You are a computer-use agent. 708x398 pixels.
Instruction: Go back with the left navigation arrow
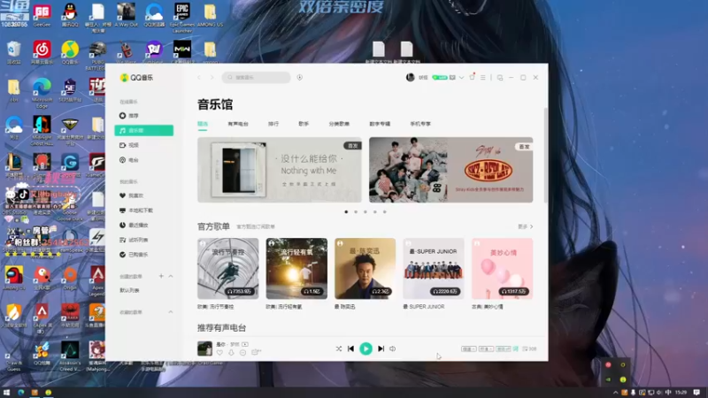(x=198, y=78)
